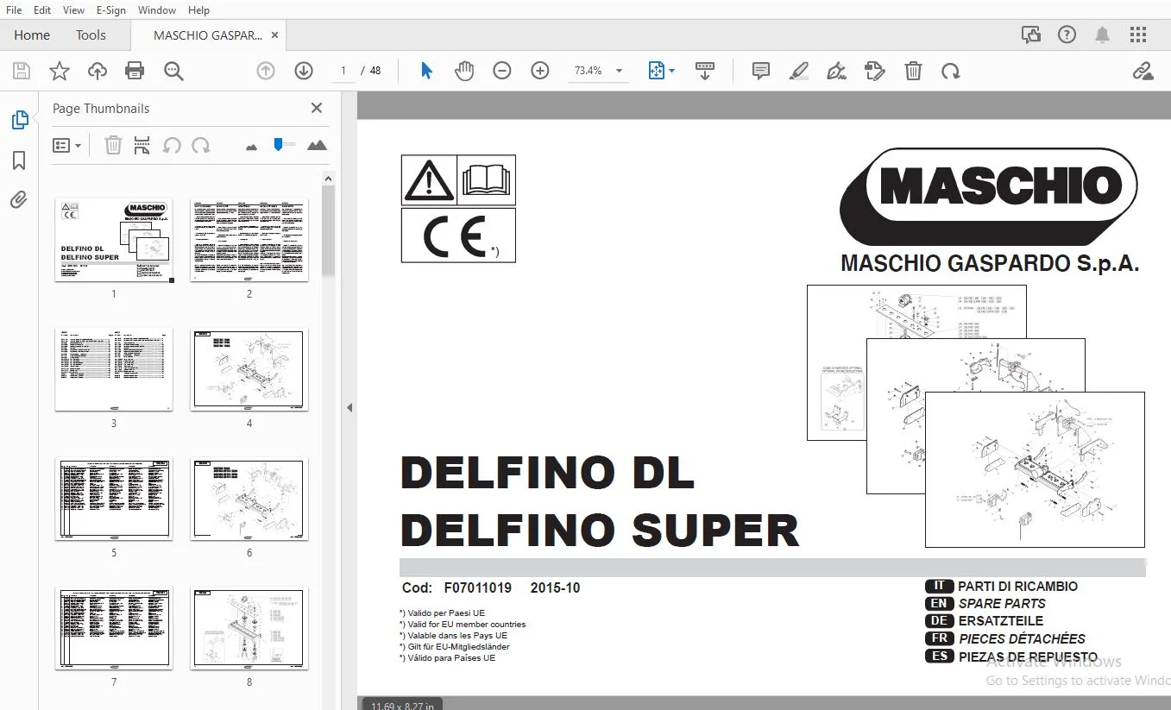
Task: Adjust the thumbnail size slider
Action: point(278,144)
